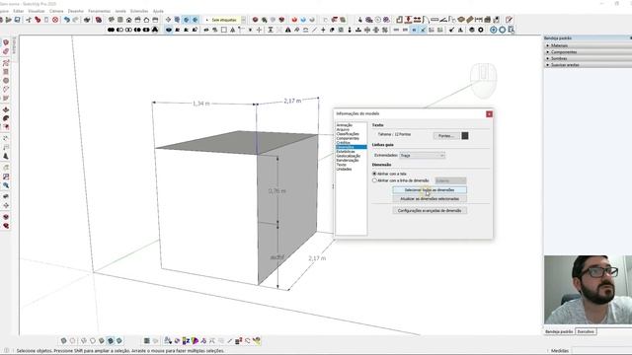Switch to the Executivo tray tab

click(x=586, y=331)
